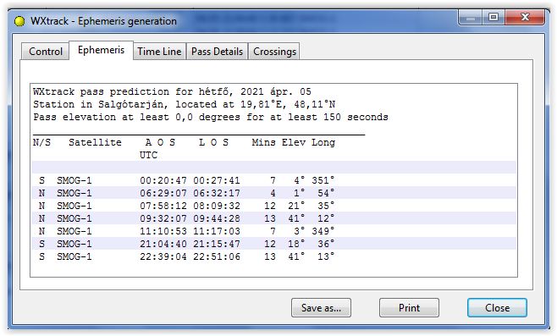Click the longitude value 349°
This screenshot has height=336, width=557.
[x=323, y=231]
